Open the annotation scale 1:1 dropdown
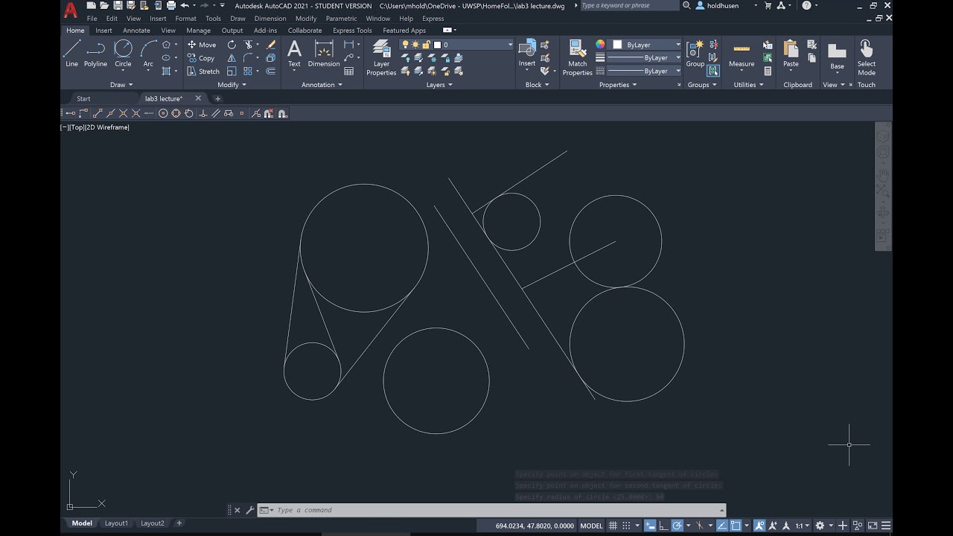 click(x=803, y=526)
